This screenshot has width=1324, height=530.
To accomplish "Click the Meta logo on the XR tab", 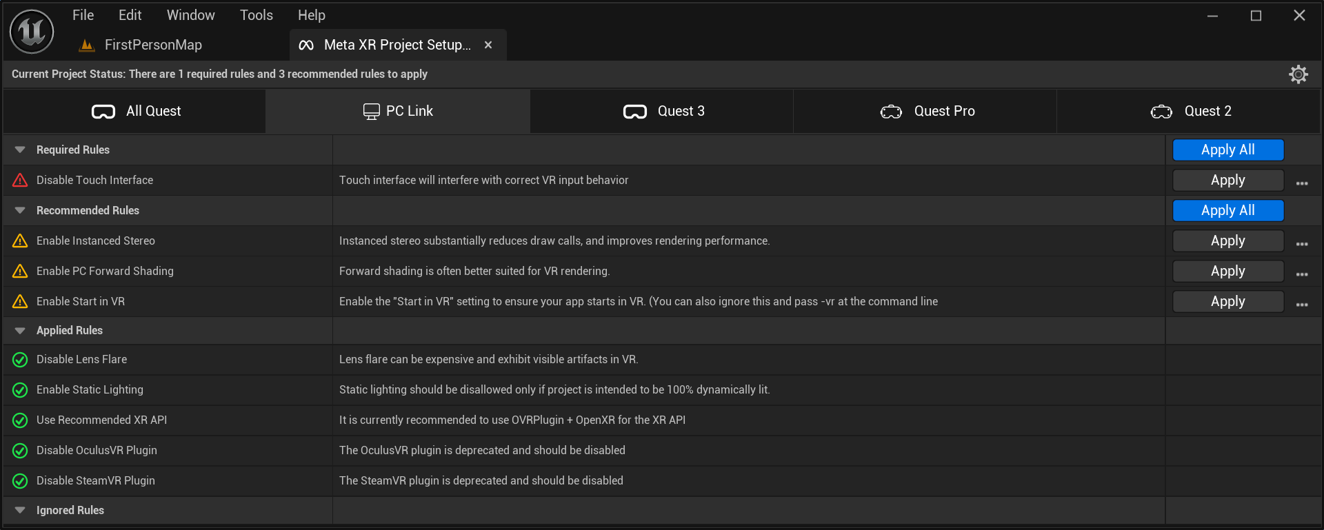I will coord(306,45).
